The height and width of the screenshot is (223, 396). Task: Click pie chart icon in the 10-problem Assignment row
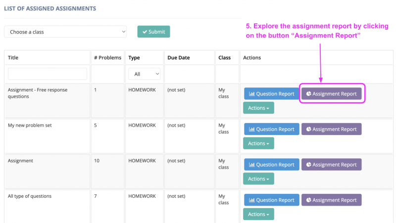308,165
